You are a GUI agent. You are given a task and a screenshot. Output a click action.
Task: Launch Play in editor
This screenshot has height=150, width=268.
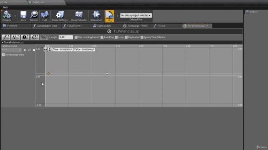110,16
